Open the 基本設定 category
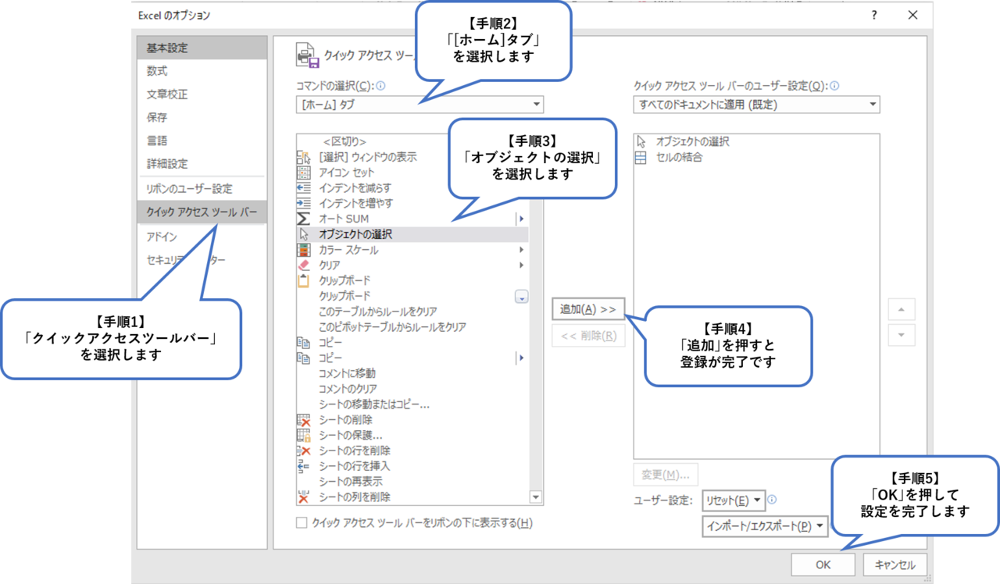 pyautogui.click(x=202, y=48)
